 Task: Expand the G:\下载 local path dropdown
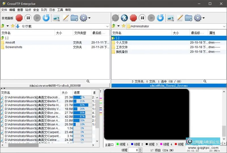pyautogui.click(x=107, y=26)
